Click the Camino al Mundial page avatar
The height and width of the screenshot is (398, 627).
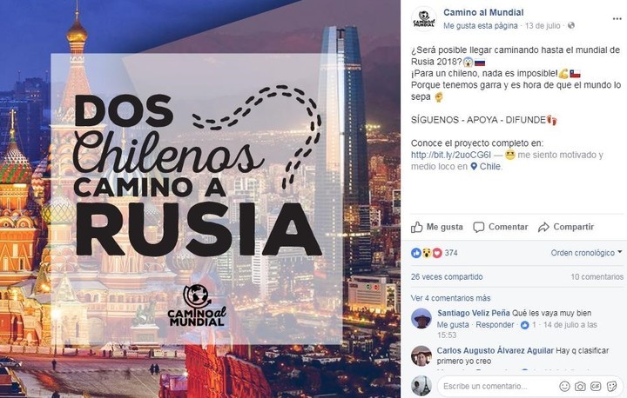tap(424, 19)
